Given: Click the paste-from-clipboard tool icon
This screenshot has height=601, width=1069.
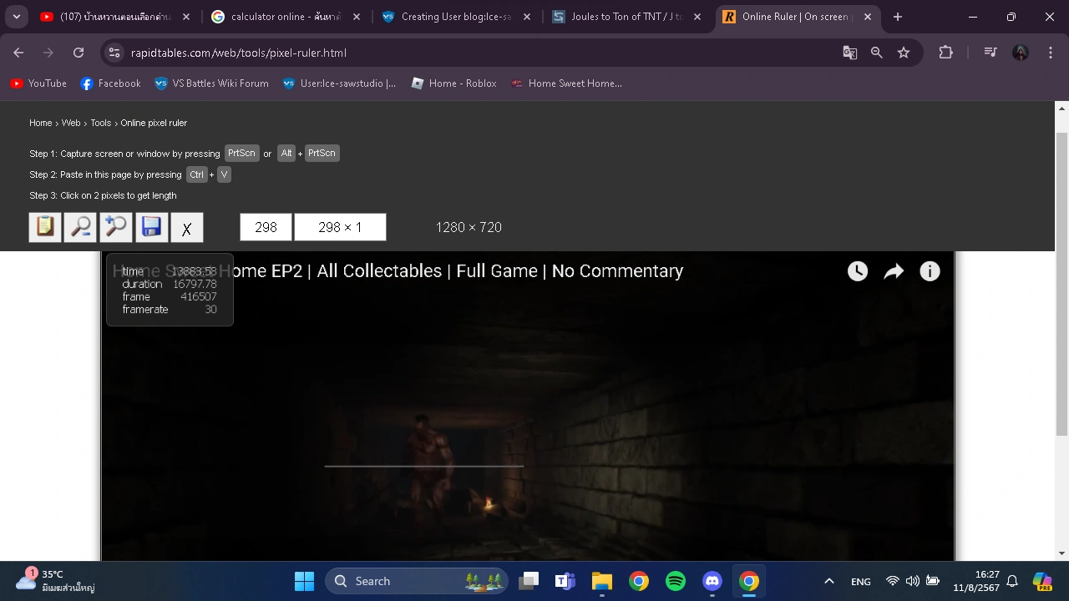Looking at the screenshot, I should (x=45, y=227).
